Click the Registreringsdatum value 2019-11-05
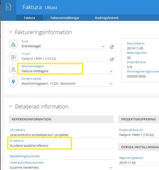The height and width of the screenshot is (170, 159). (128, 163)
